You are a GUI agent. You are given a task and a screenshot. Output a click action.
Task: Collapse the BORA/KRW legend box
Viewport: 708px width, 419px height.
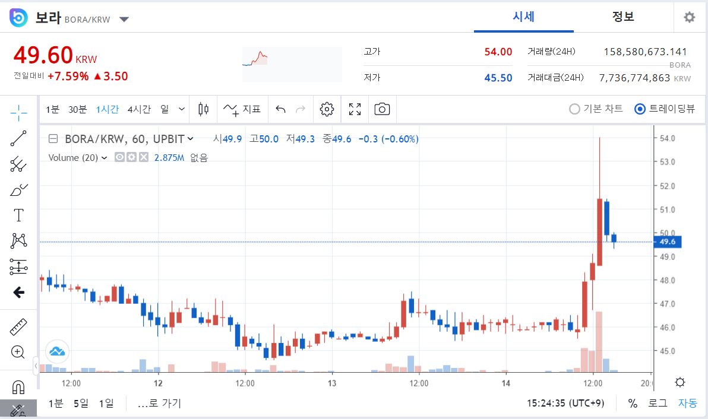(x=53, y=139)
